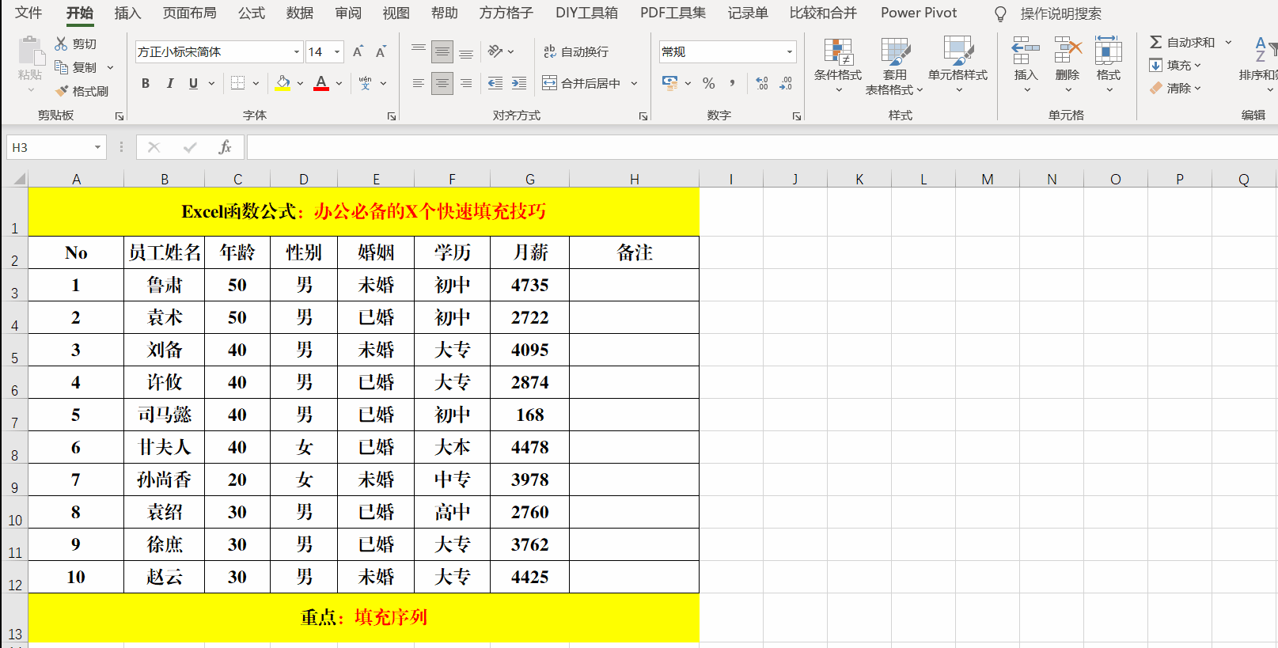Click the Cut (剪切) scissors icon

pos(61,44)
